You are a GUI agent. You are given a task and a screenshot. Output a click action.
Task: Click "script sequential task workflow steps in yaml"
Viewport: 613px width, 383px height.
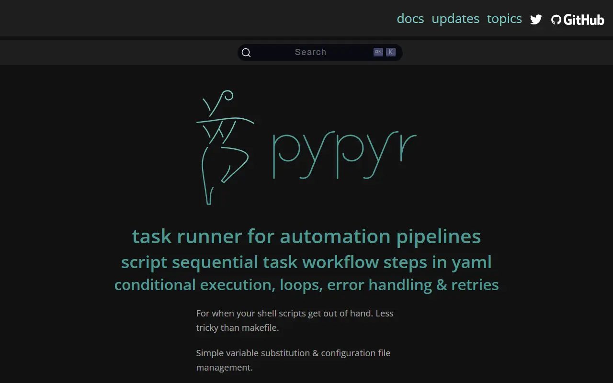(x=306, y=262)
